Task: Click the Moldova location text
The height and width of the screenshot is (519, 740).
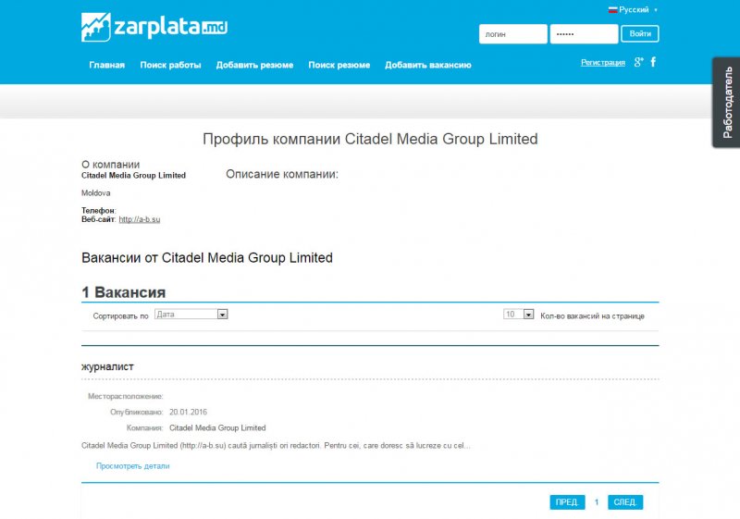Action: [96, 193]
